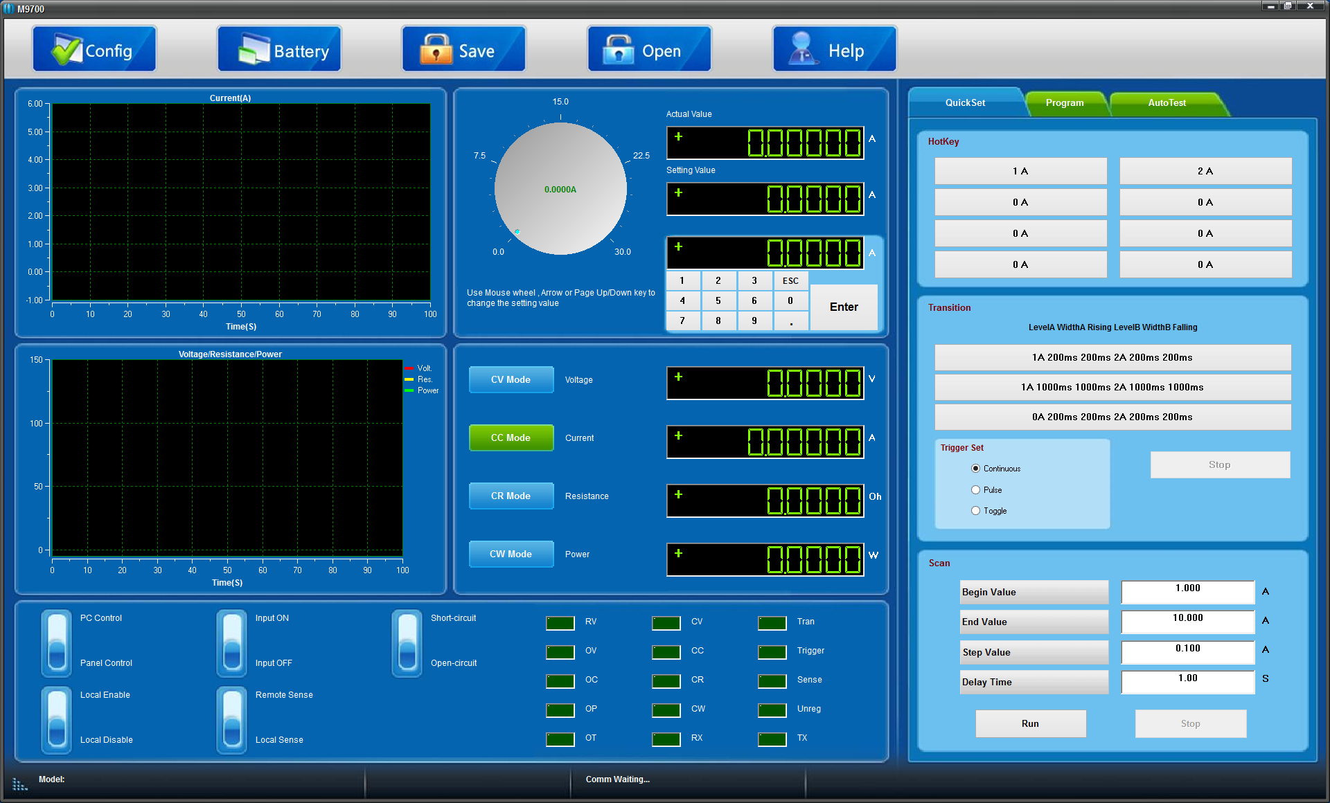
Task: Click the Open toolbar icon
Action: point(648,48)
